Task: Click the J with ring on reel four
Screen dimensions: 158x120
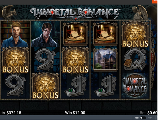Action: 105,86
